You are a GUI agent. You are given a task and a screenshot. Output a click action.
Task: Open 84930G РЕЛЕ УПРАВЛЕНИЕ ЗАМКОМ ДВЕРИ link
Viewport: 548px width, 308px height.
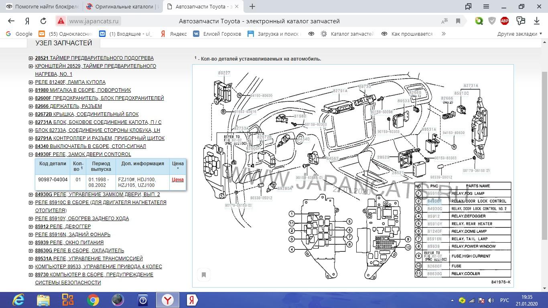tap(97, 195)
